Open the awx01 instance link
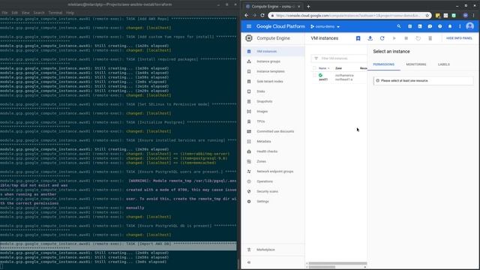This screenshot has height=270, width=480. (323, 79)
